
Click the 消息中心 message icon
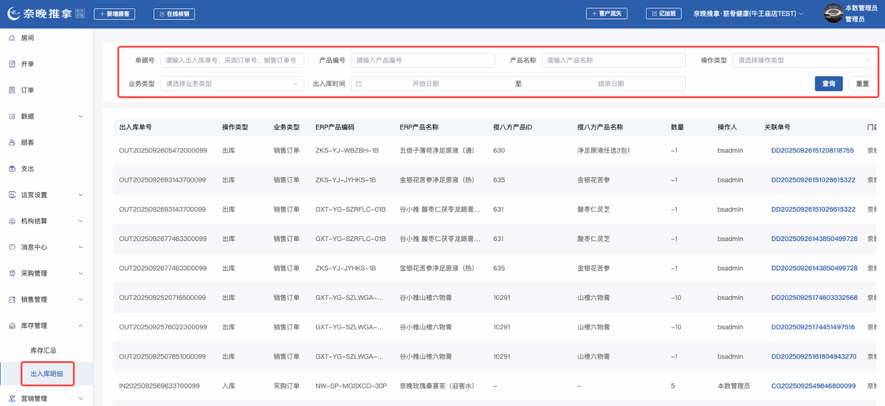[12, 247]
